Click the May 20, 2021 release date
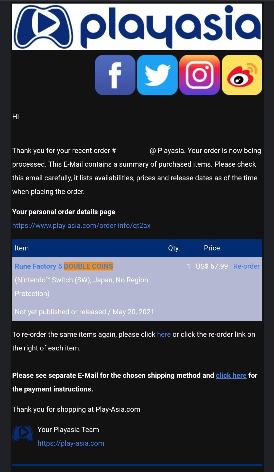Viewport: 274px width, 472px height. point(133,312)
